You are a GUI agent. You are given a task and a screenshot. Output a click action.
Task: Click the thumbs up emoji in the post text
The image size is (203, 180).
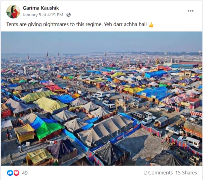(151, 25)
